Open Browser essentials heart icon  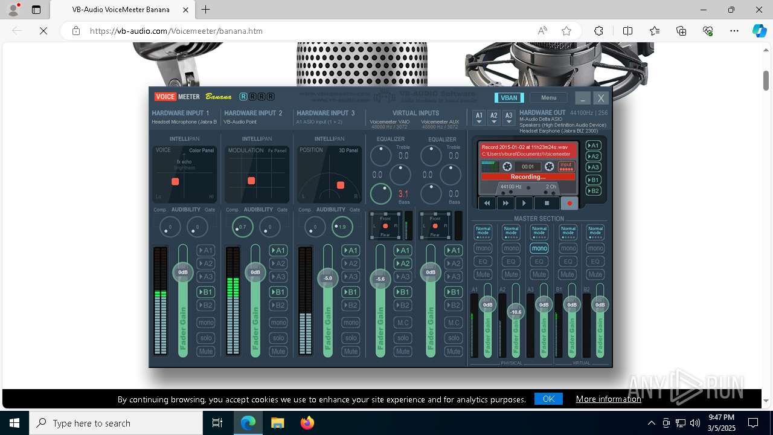(708, 31)
